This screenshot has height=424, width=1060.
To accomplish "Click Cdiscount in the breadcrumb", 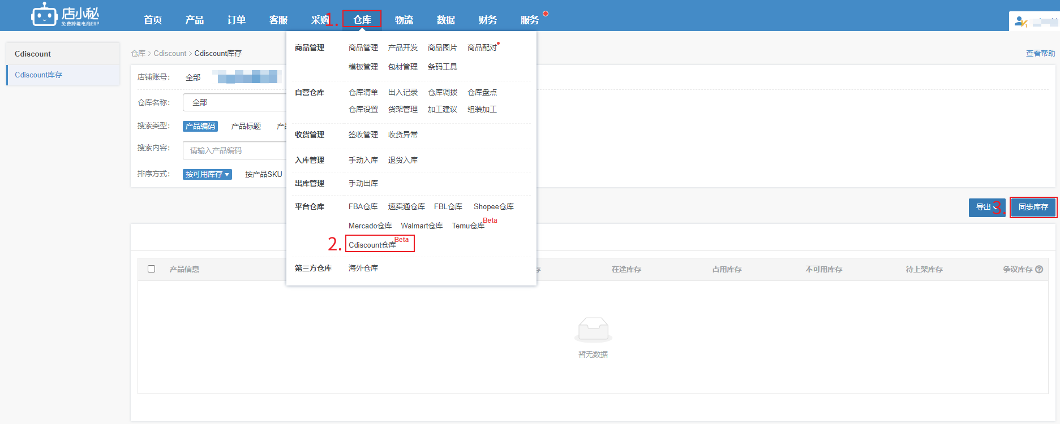I will (170, 53).
